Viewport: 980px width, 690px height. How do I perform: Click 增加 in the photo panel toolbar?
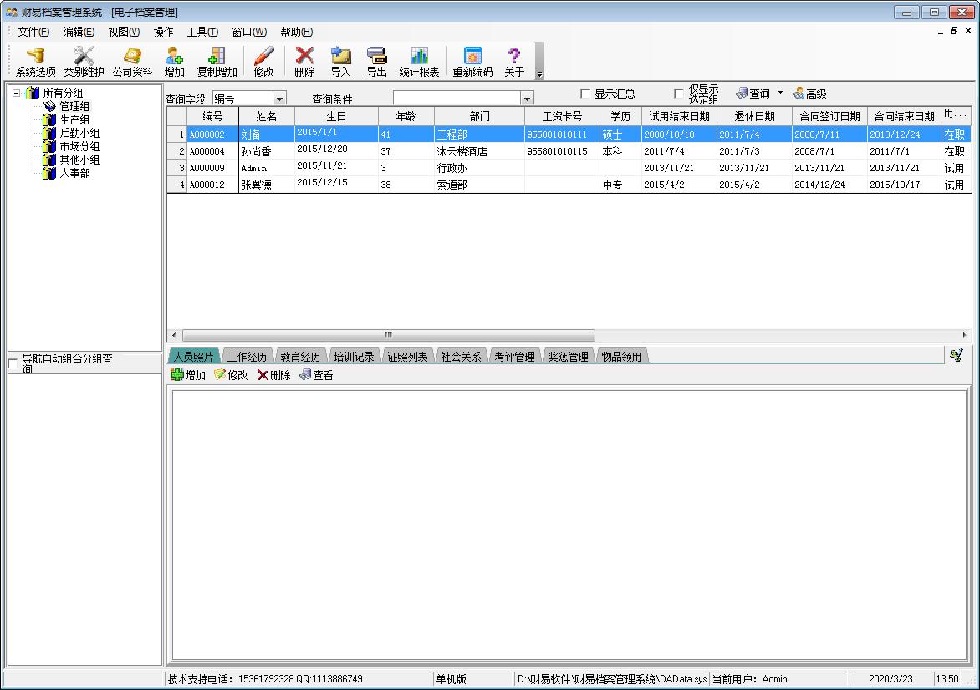point(188,375)
